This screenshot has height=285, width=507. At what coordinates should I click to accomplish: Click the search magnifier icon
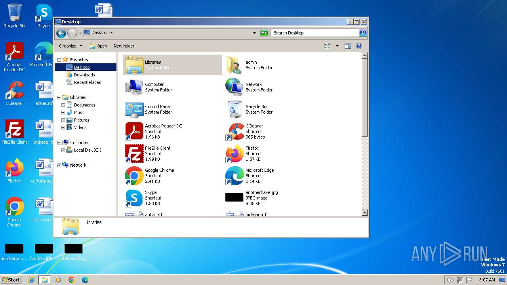coord(362,33)
